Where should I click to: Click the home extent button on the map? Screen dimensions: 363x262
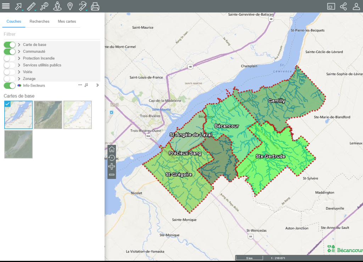point(112,150)
